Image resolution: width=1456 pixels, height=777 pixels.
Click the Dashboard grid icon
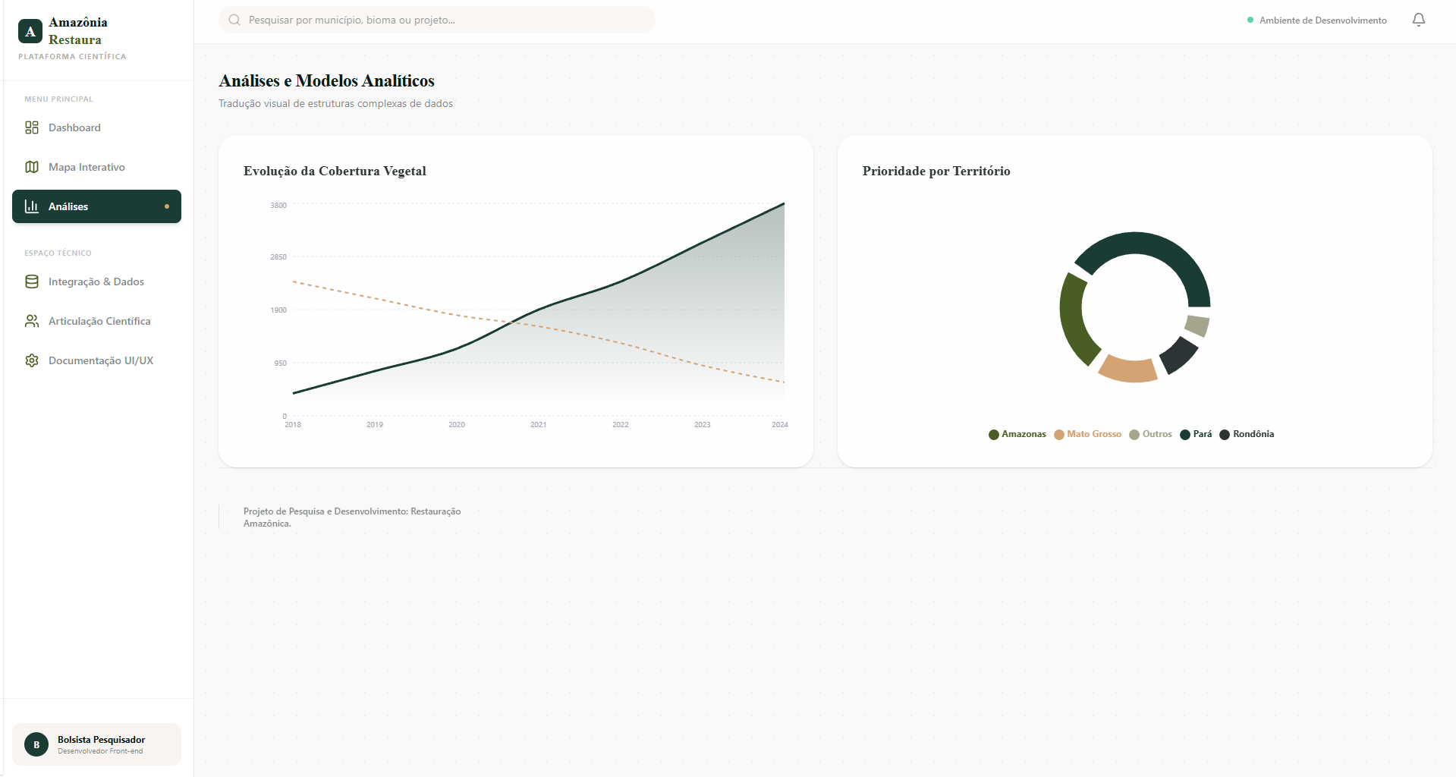coord(32,127)
